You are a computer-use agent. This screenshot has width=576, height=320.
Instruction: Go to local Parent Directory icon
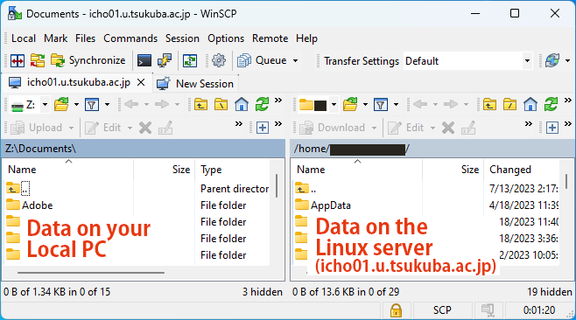200,105
